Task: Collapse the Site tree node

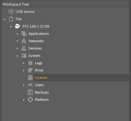Action: coord(4,19)
